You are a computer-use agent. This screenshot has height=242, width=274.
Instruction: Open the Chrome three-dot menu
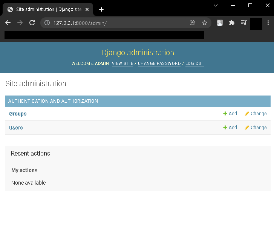point(268,23)
